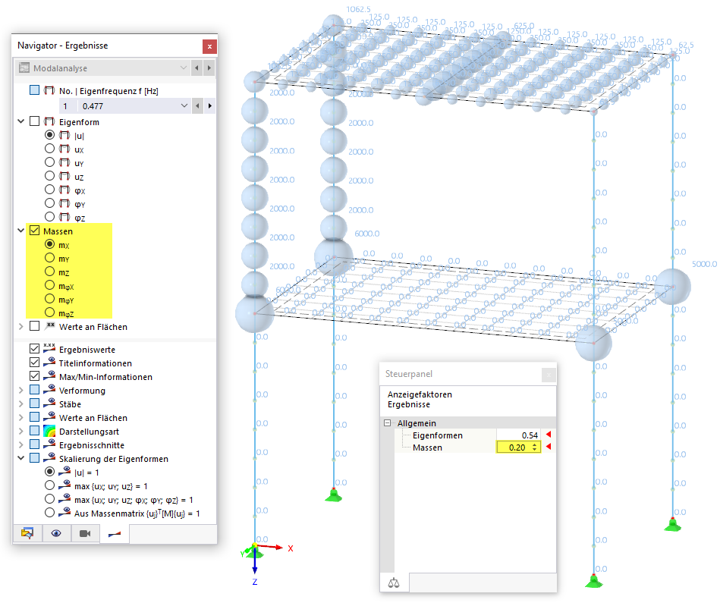
Task: Select the φZ eigenform radio button
Action: (49, 217)
